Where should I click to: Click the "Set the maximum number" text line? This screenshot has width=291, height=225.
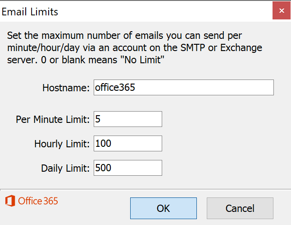(124, 36)
